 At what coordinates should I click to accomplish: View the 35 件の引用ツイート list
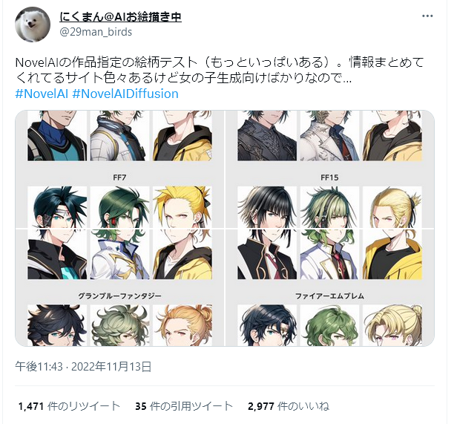[184, 406]
